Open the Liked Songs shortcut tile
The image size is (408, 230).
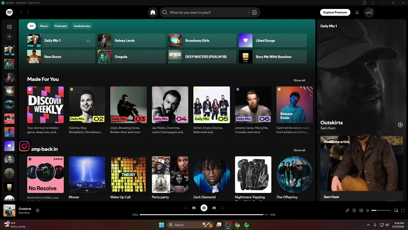pos(273,41)
